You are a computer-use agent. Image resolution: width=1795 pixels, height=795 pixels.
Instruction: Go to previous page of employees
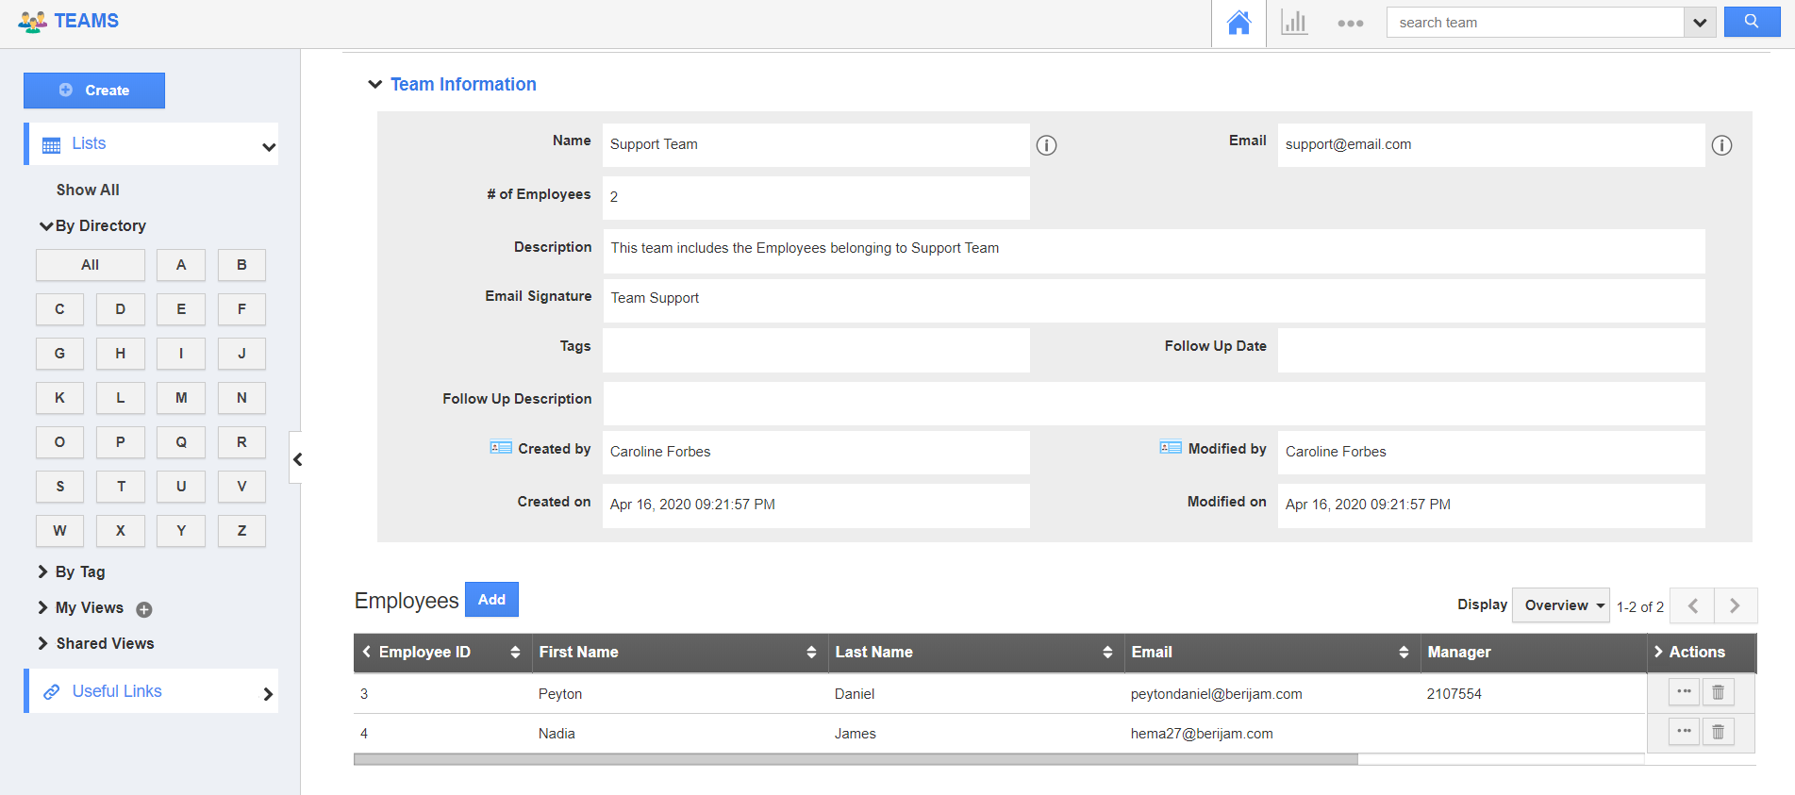(x=1692, y=605)
